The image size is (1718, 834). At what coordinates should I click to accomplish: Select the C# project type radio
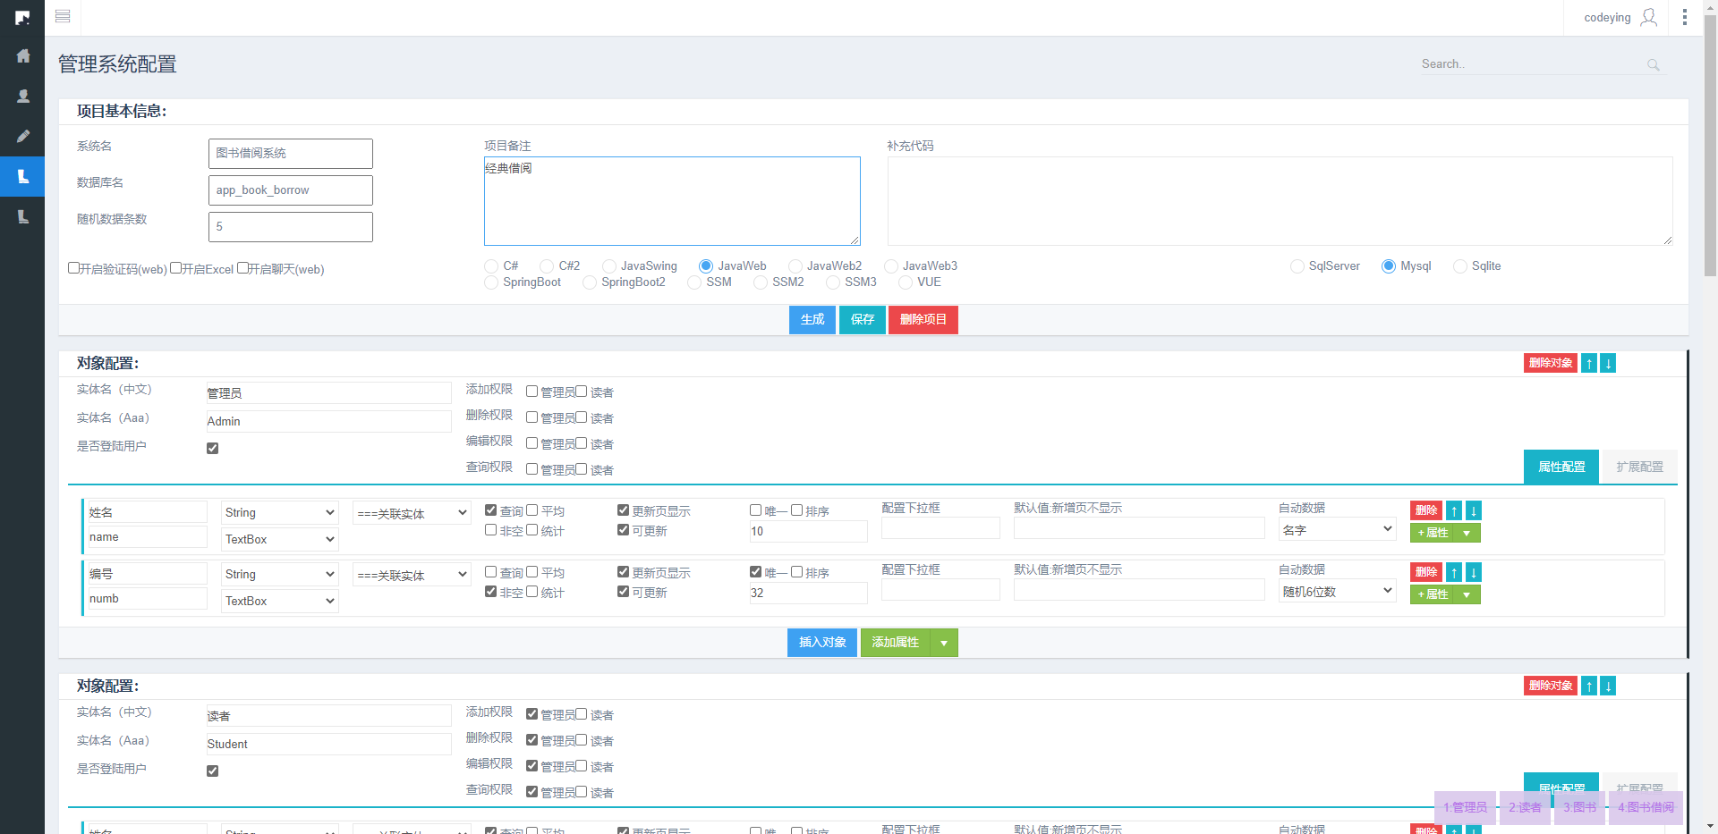click(491, 266)
